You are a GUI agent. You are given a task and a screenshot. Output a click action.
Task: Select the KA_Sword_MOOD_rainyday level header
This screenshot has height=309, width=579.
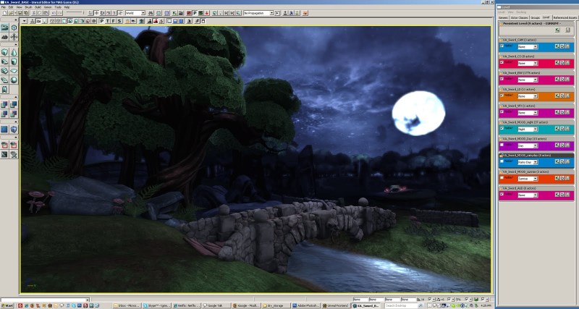pos(536,156)
